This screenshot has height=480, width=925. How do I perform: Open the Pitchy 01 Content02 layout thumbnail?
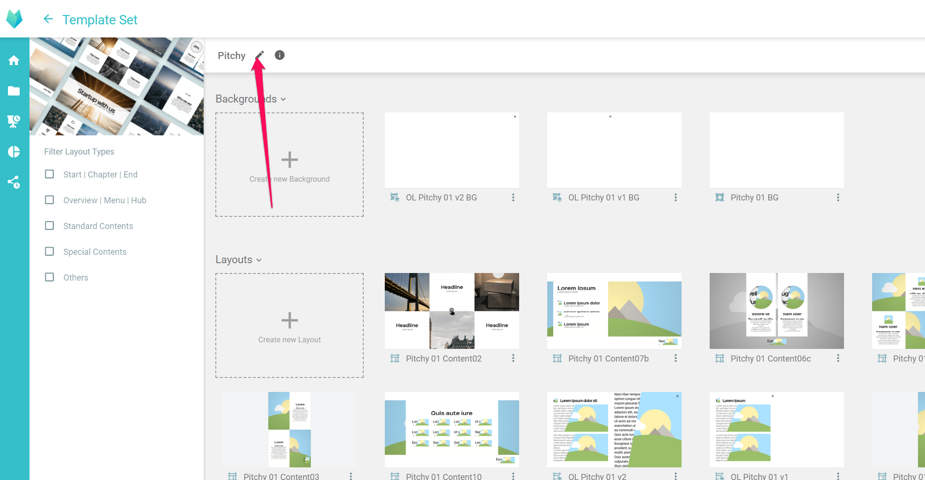coord(452,311)
